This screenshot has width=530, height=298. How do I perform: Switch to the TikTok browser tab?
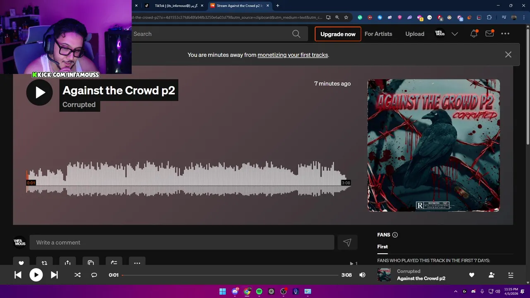pos(174,6)
